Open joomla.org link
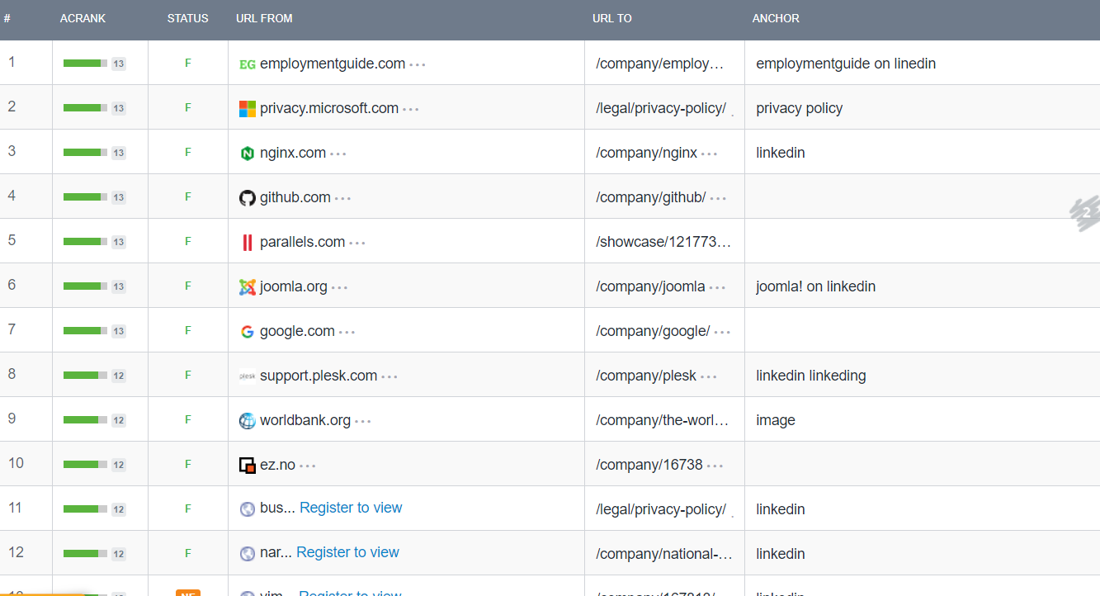 point(294,286)
